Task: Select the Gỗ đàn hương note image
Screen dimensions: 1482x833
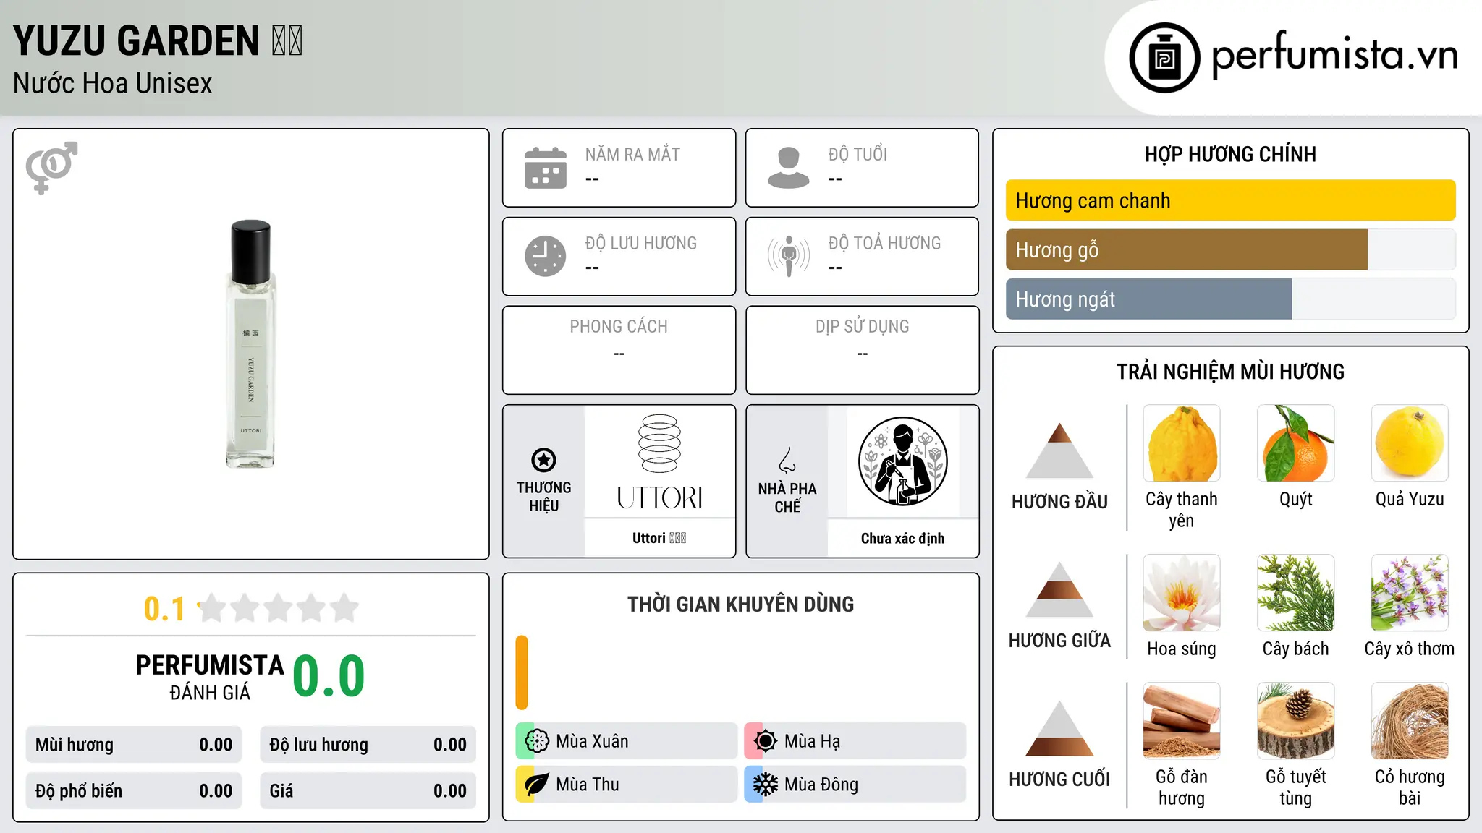Action: click(1182, 721)
